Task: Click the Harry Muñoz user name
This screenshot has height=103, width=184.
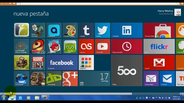Action: click(165, 11)
